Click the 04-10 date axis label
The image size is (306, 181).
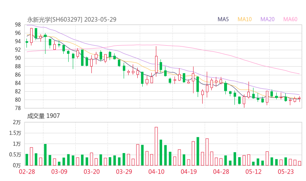156,172
